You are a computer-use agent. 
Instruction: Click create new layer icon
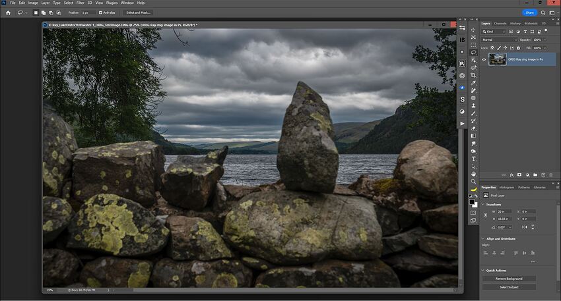coord(543,175)
